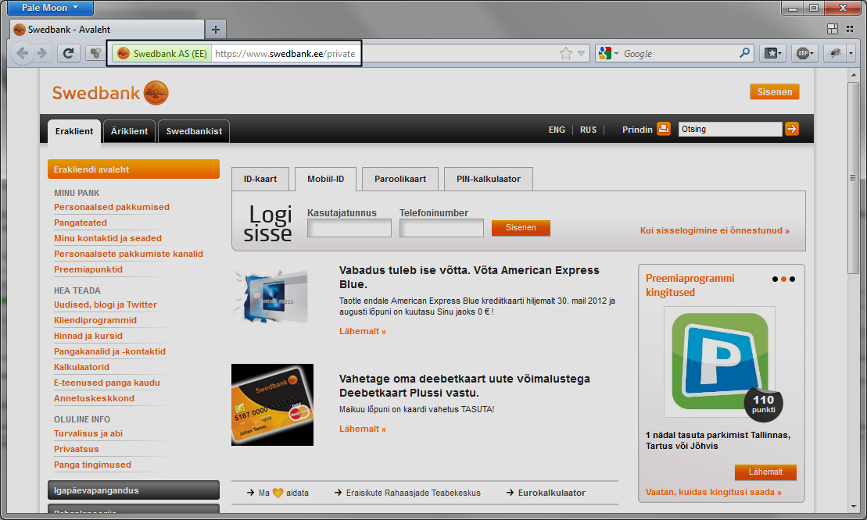Go back with the browser Back arrow
Viewport: 867px width, 520px height.
[x=23, y=53]
